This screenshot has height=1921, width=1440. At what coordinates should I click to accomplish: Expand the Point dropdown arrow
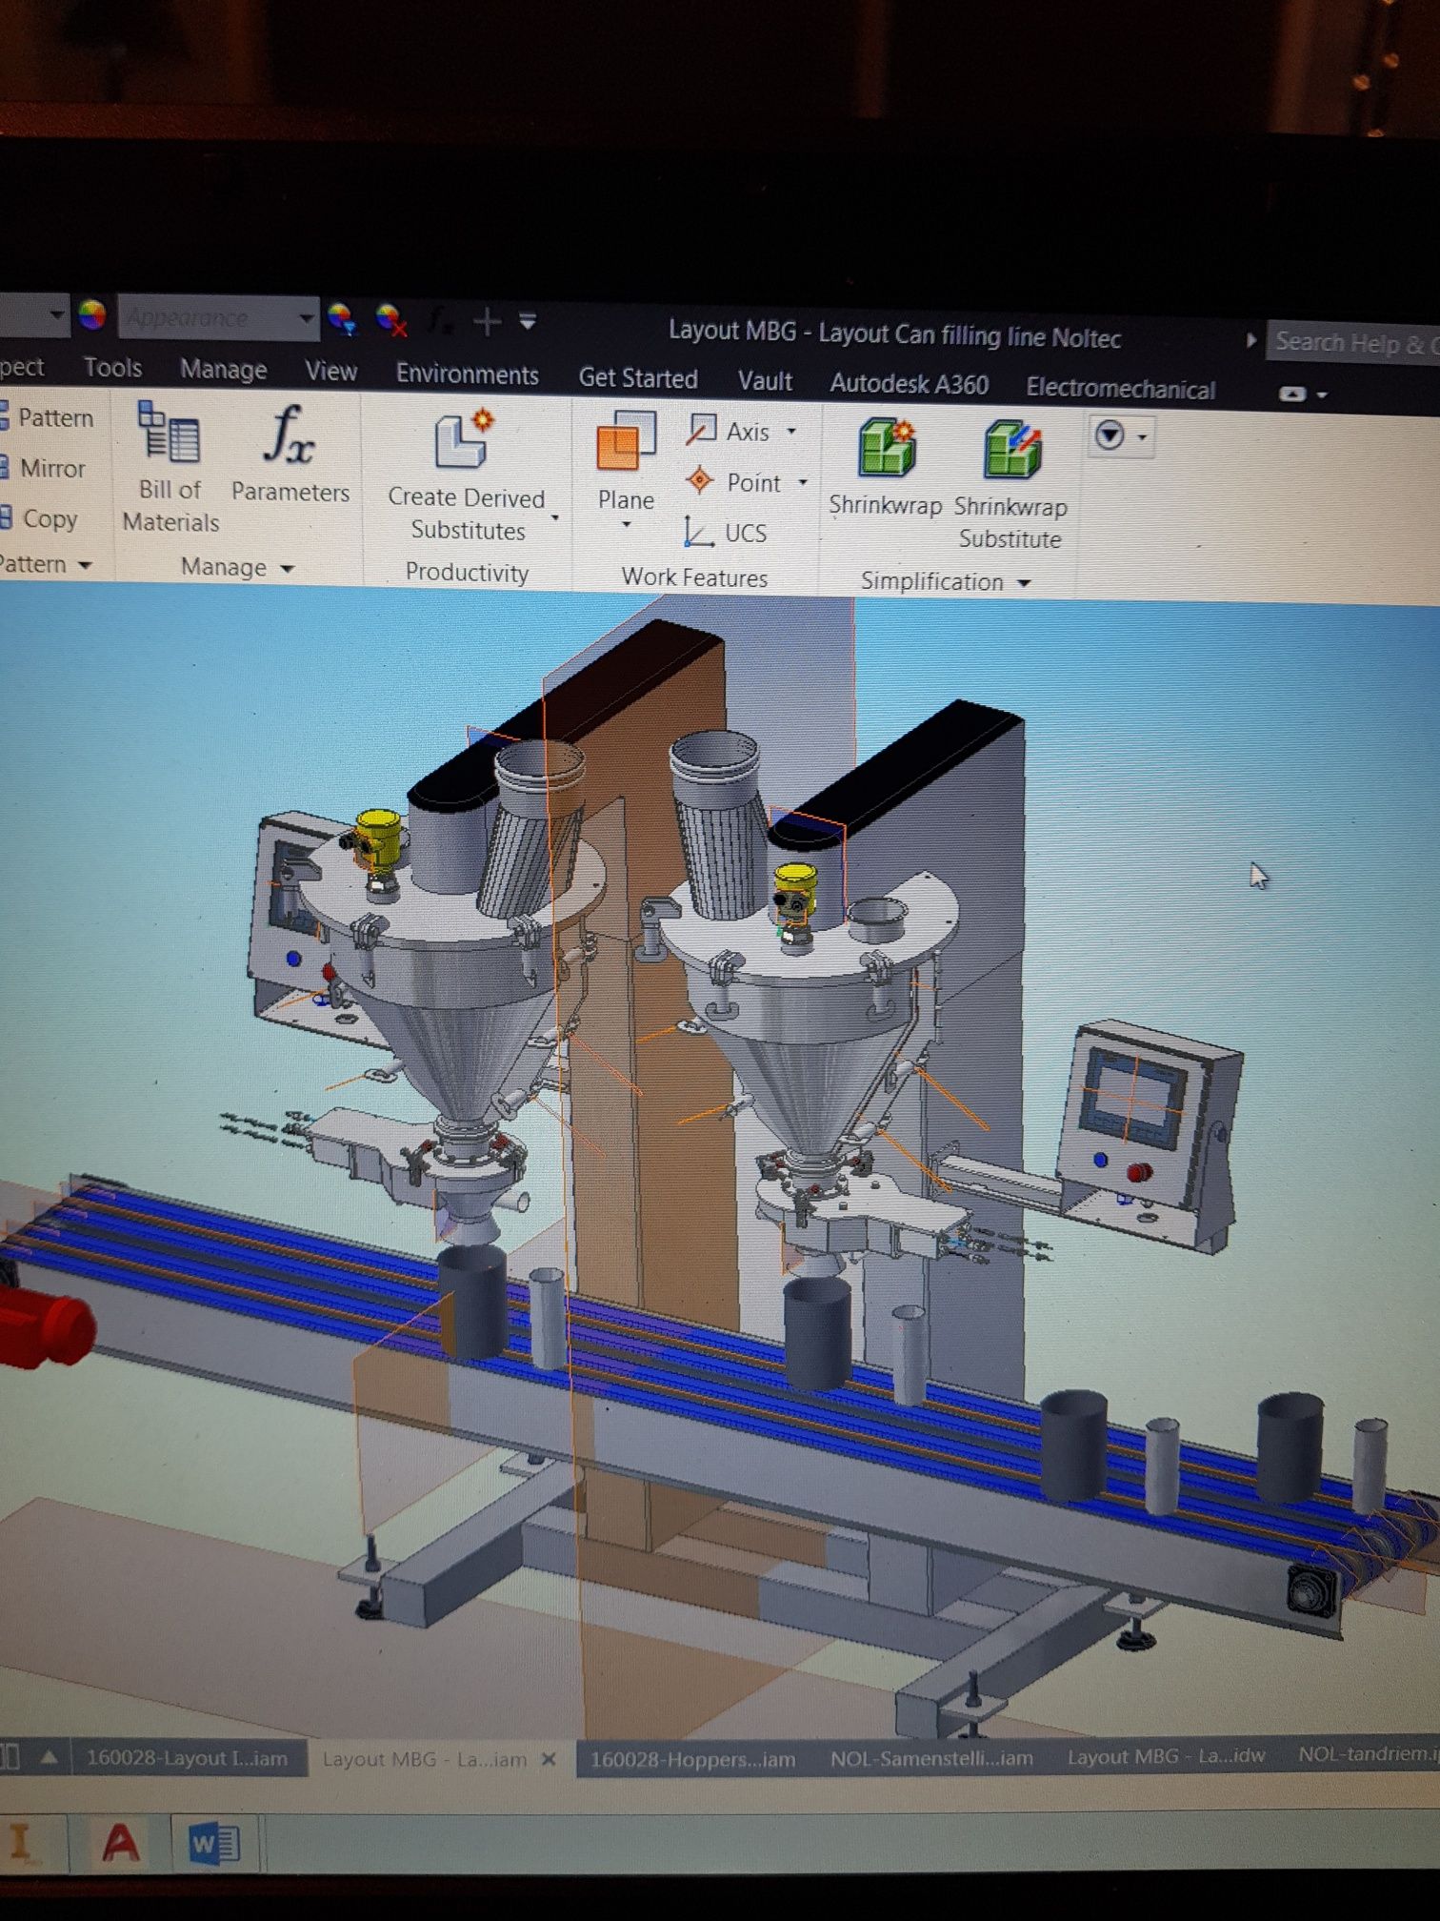pos(803,483)
